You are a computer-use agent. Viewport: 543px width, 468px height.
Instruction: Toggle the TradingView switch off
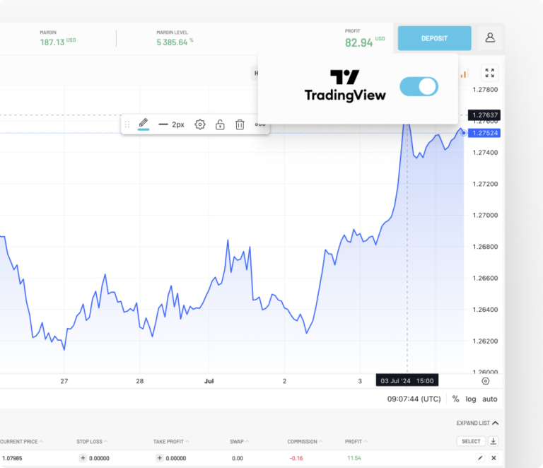coord(419,86)
